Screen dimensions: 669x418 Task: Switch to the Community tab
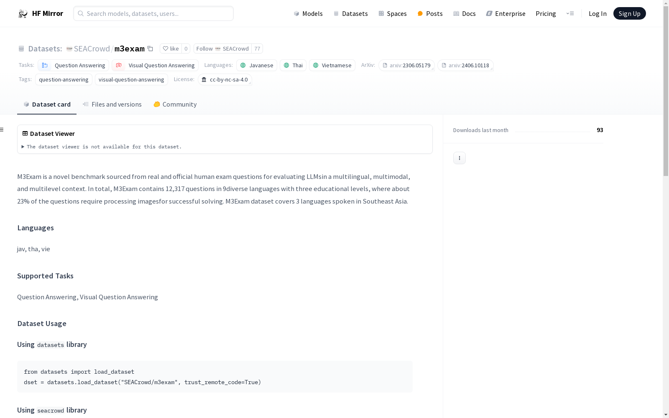[175, 104]
